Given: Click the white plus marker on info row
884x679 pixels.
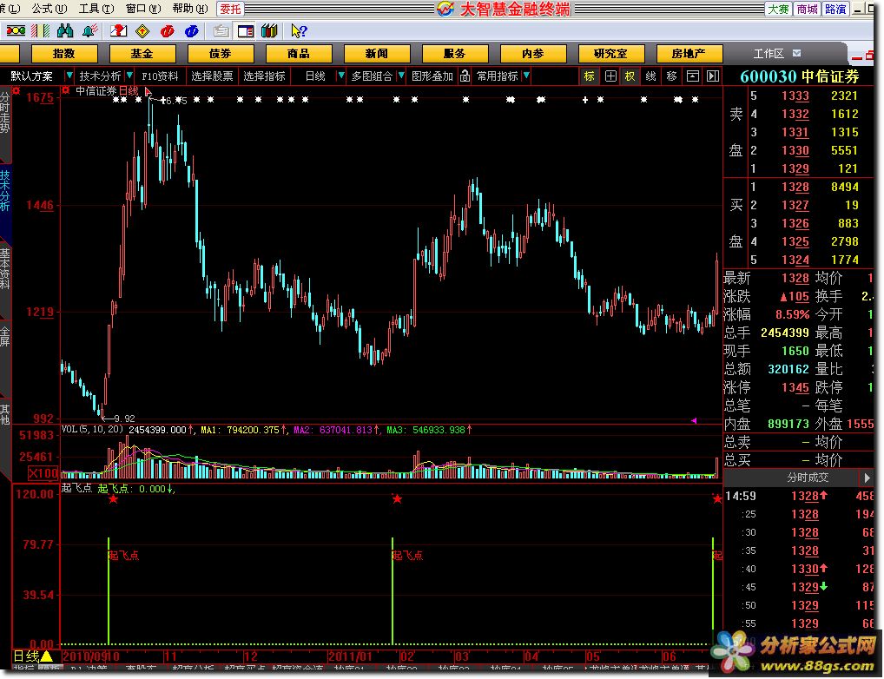Looking at the screenshot, I should pyautogui.click(x=585, y=100).
